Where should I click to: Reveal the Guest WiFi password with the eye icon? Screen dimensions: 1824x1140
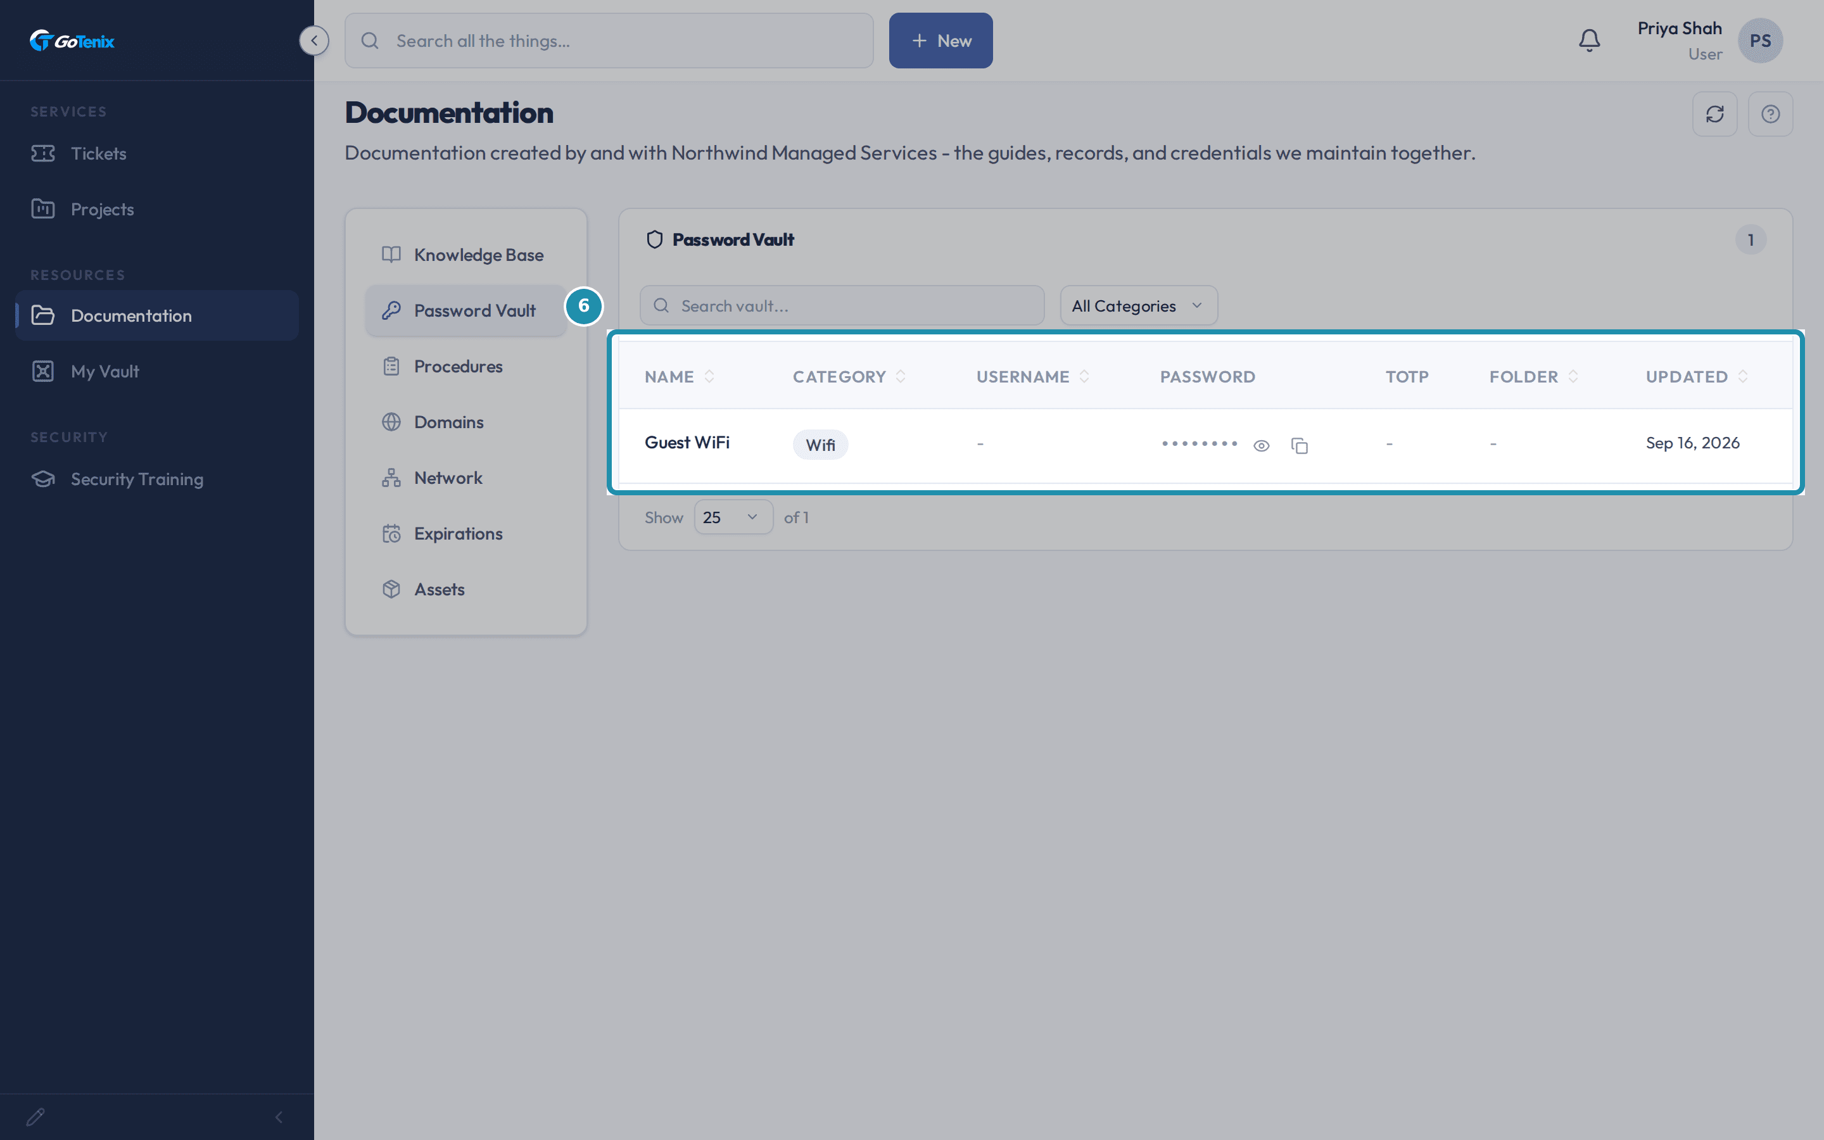[1261, 446]
